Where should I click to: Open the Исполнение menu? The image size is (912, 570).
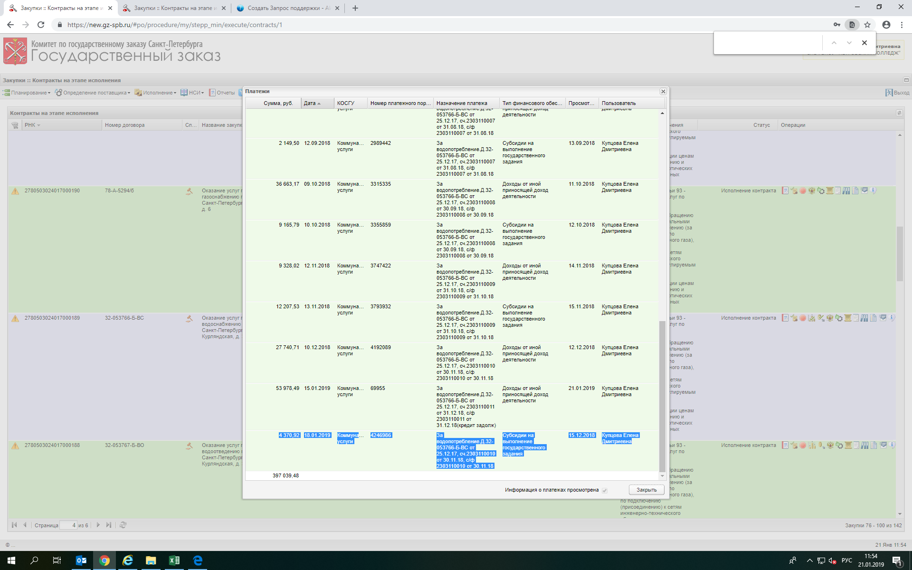155,93
